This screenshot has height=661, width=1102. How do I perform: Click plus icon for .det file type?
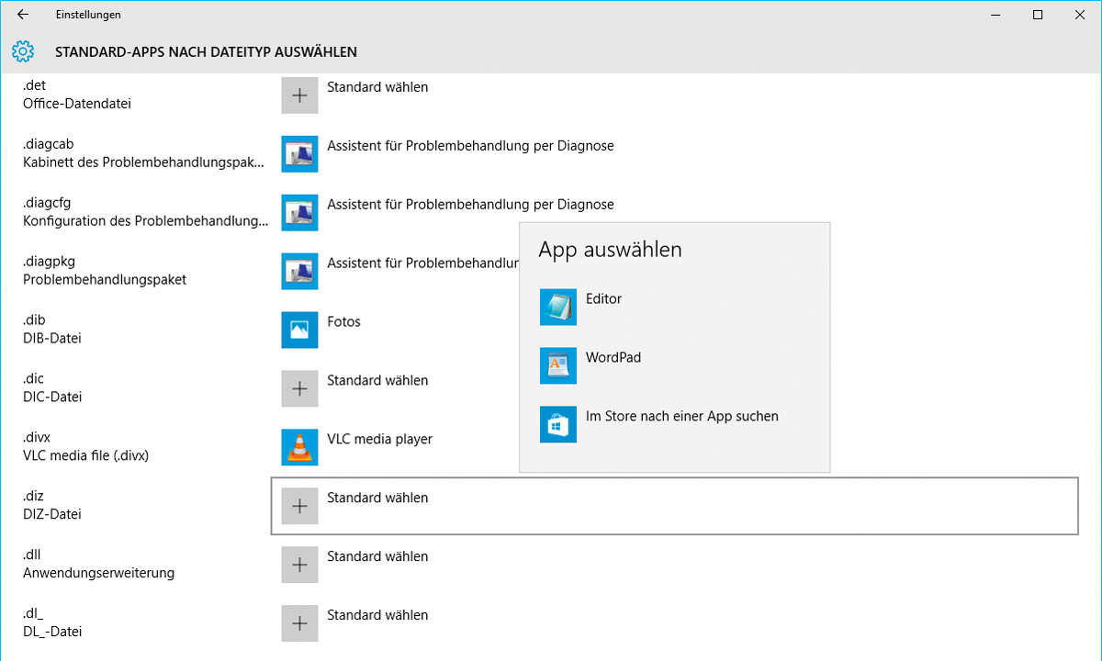(299, 95)
